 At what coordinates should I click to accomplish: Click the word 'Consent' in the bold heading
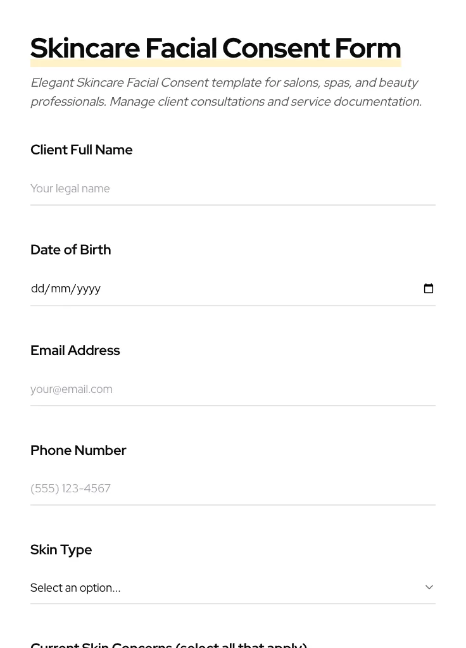pos(275,49)
